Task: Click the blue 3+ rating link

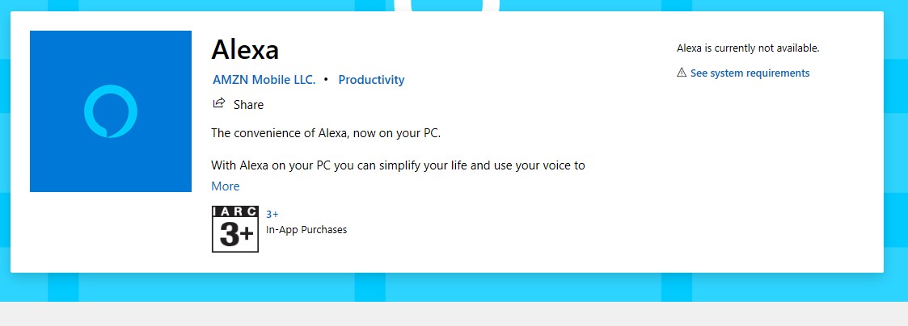Action: tap(272, 214)
